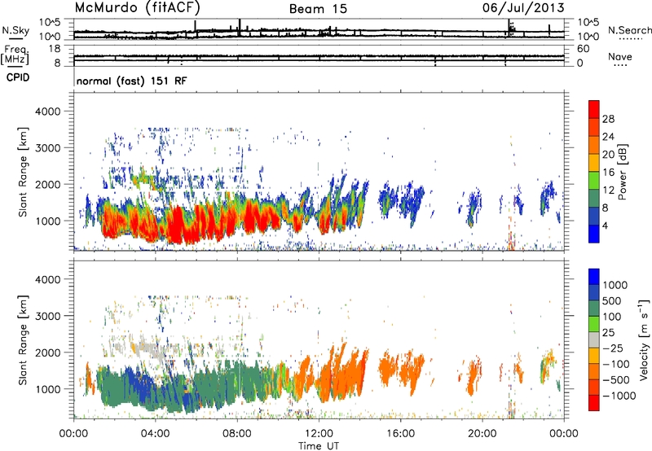Click the 100 tick on Velocity colorbar
The height and width of the screenshot is (451, 652).
tap(612, 317)
